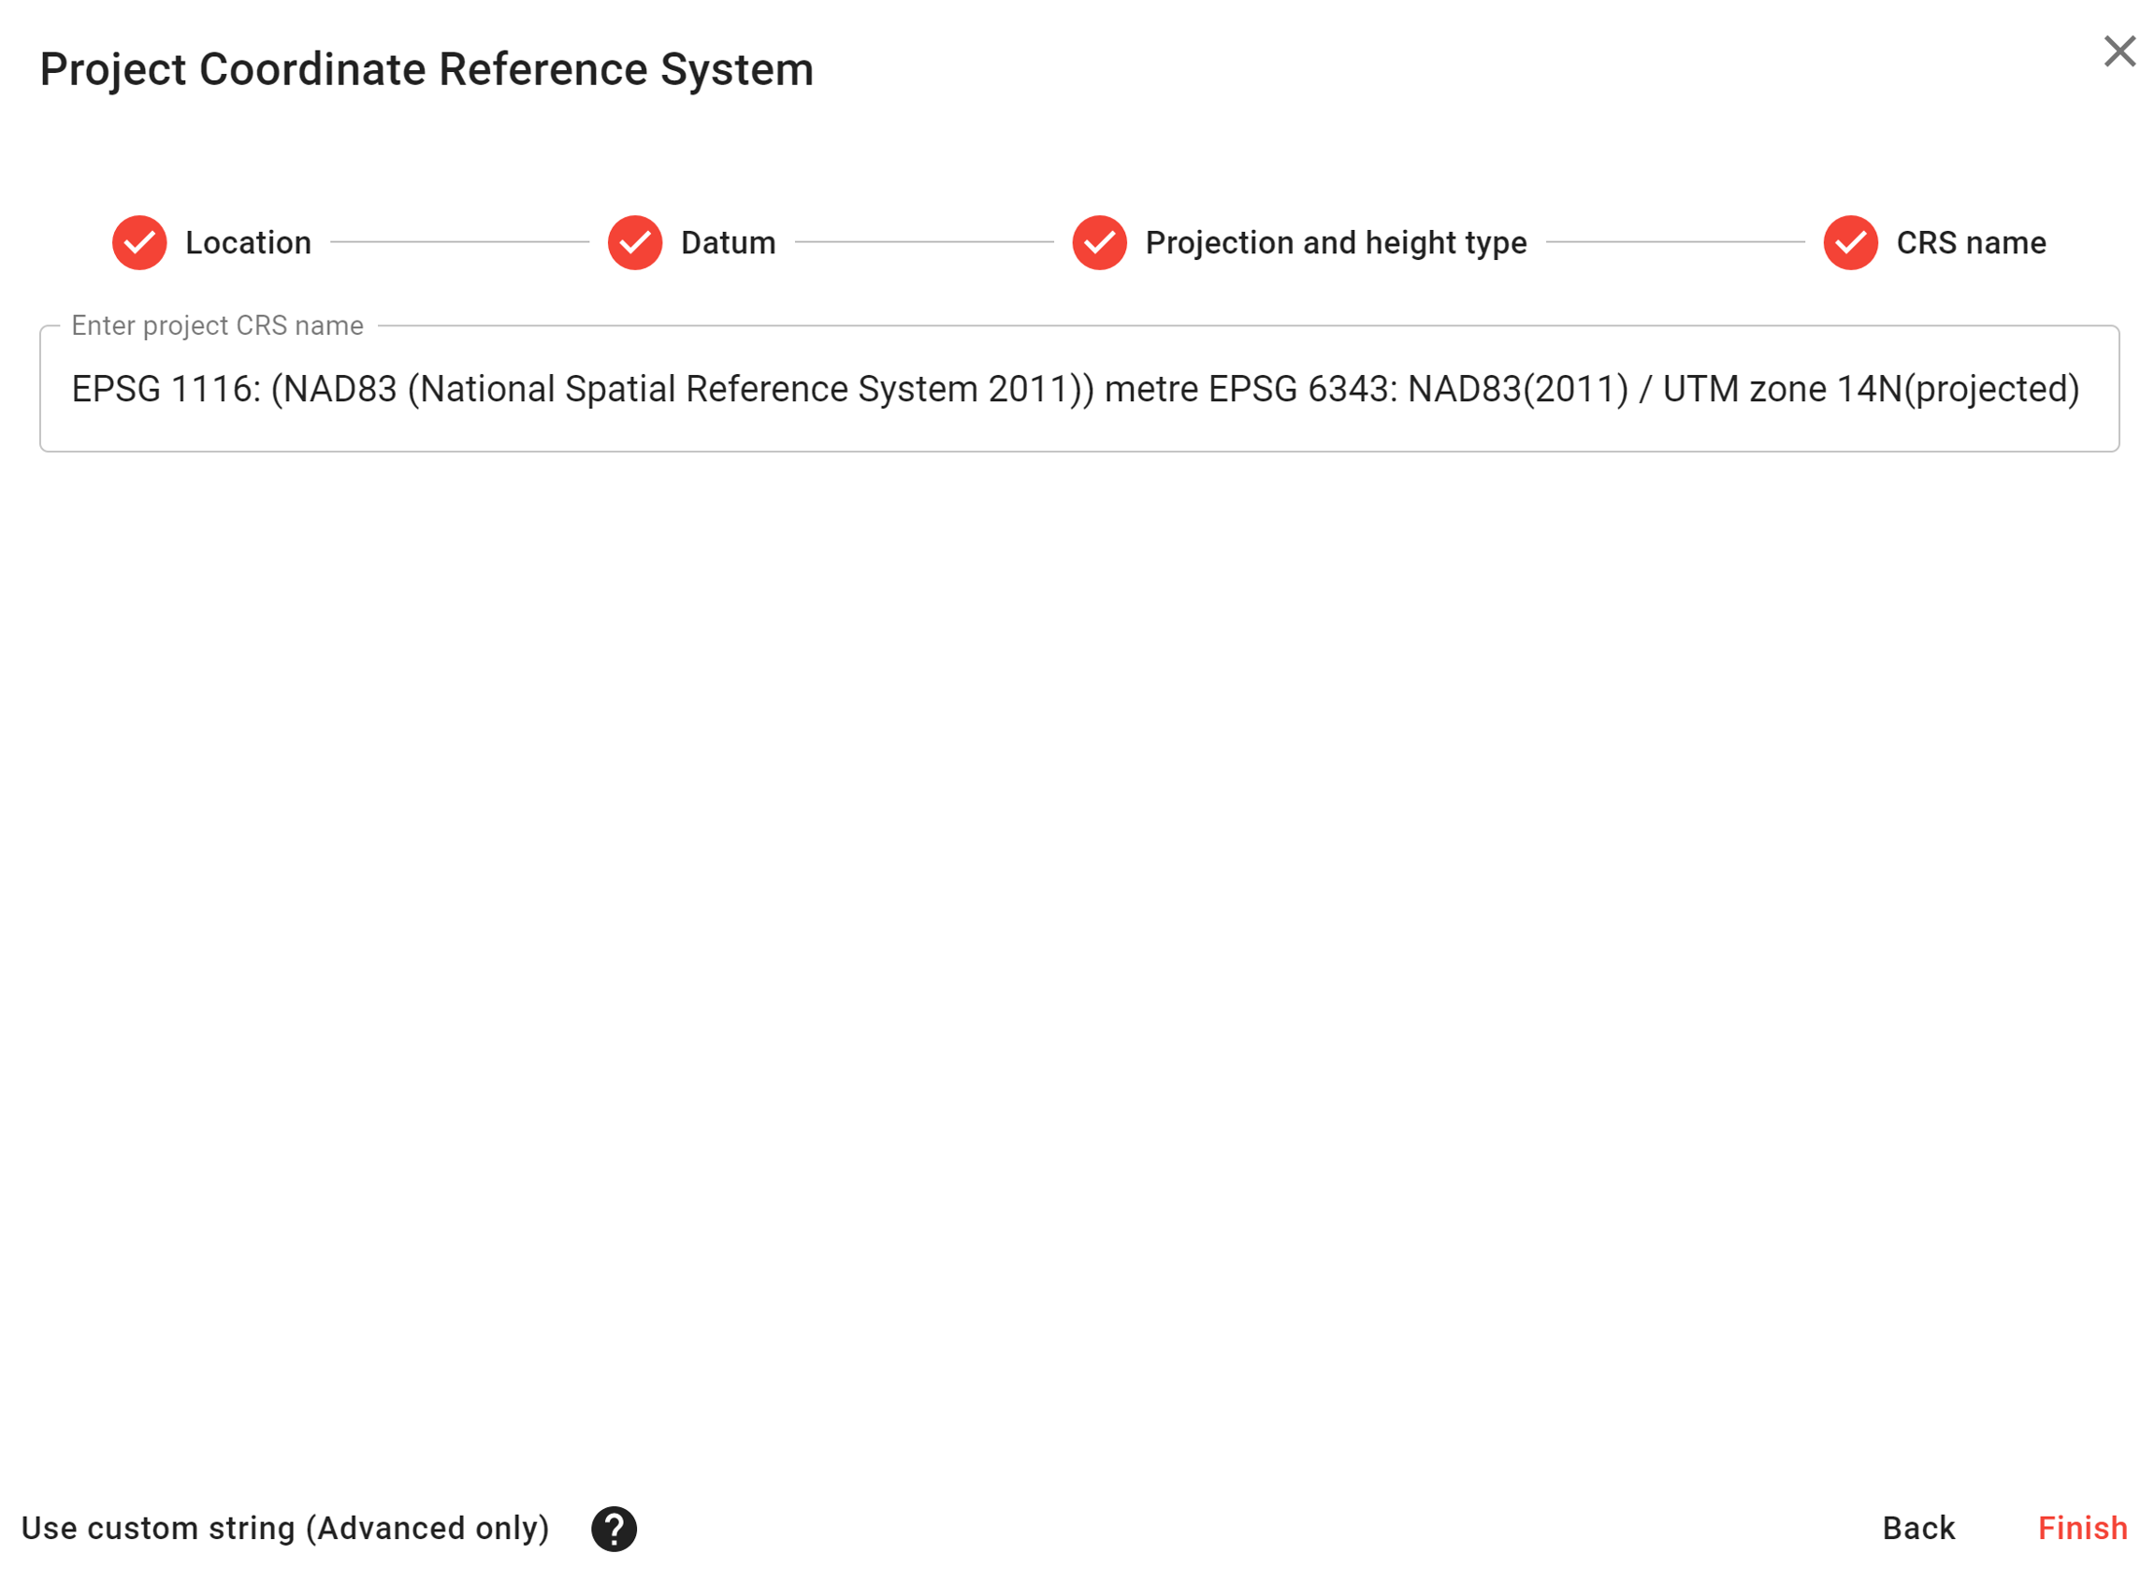The width and height of the screenshot is (2155, 1582).
Task: Click the Location step checkmark icon
Action: pyautogui.click(x=140, y=243)
